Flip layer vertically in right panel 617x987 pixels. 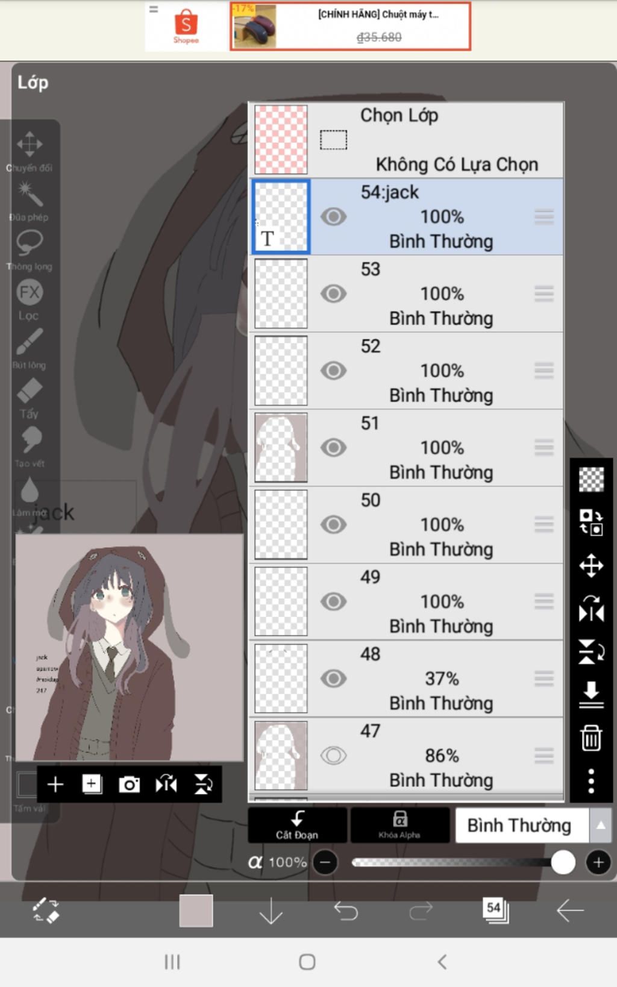click(591, 651)
